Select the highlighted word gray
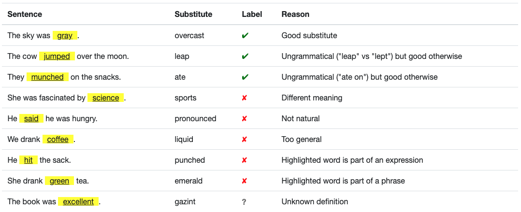 point(65,36)
